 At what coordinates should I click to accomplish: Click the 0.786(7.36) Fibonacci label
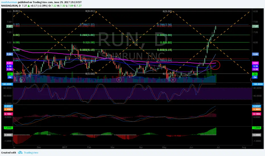point(165,24)
